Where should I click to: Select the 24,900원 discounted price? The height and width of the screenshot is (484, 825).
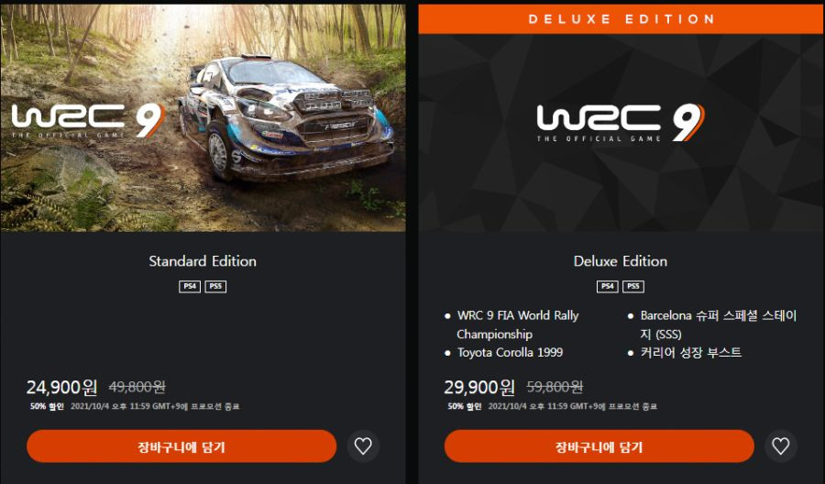pyautogui.click(x=62, y=387)
